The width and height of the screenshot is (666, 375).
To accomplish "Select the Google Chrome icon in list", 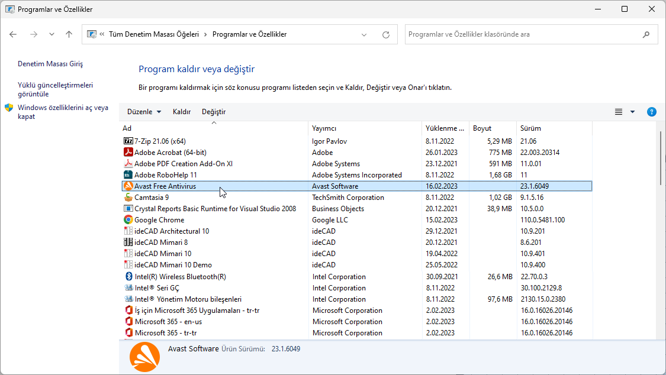I will (128, 220).
